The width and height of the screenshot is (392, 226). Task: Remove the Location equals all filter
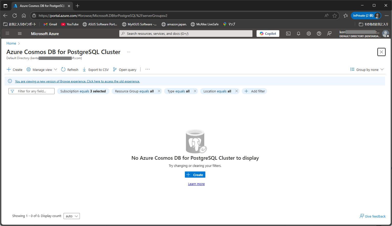236,91
